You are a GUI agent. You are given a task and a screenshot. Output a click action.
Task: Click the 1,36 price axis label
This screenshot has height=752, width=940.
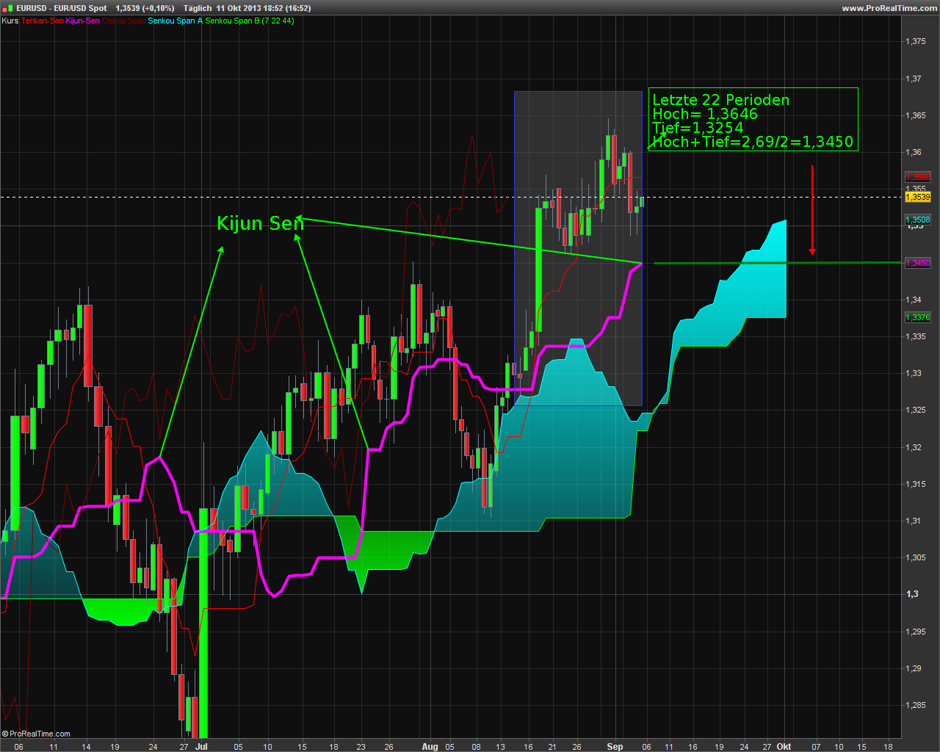point(914,152)
